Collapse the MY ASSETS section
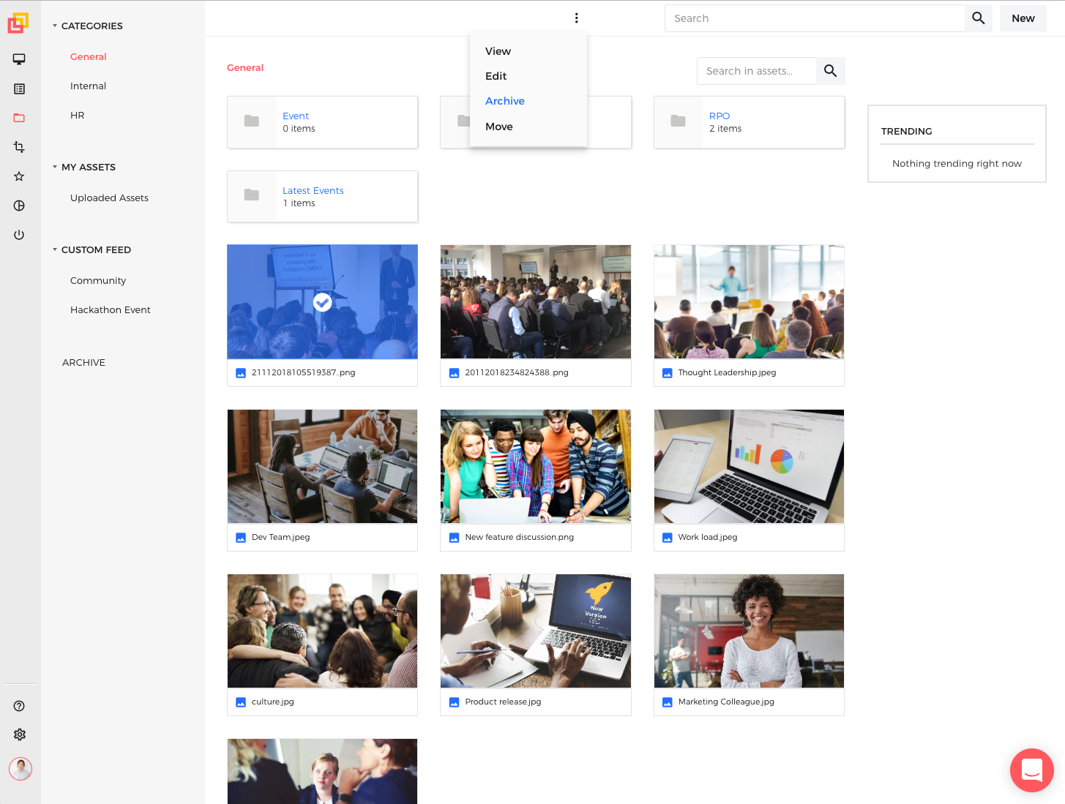This screenshot has width=1065, height=804. click(54, 167)
